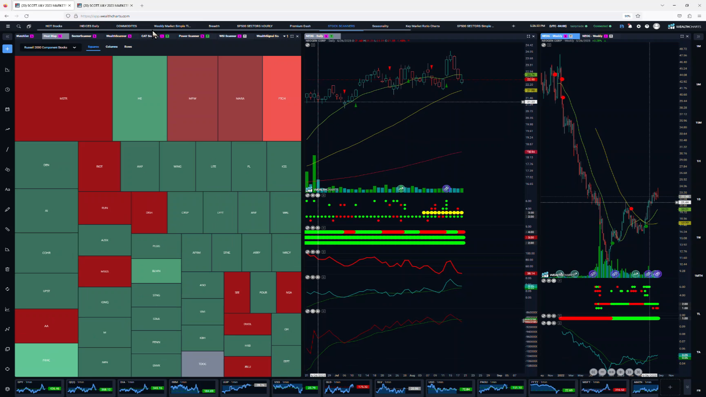This screenshot has height=397, width=706.
Task: Select the pencil freehand drawing tool
Action: point(7,209)
